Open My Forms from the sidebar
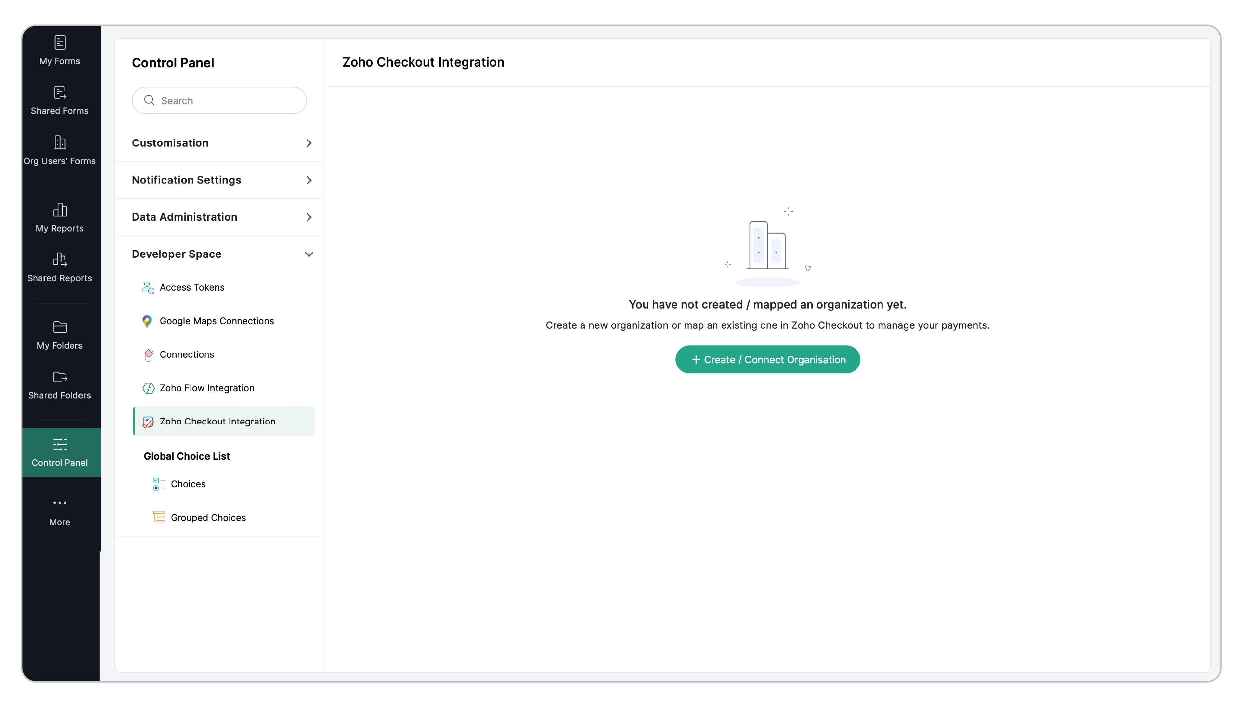This screenshot has width=1243, height=707. tap(60, 51)
